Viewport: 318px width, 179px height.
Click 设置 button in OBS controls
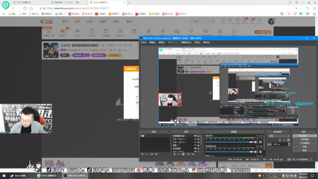(304, 147)
